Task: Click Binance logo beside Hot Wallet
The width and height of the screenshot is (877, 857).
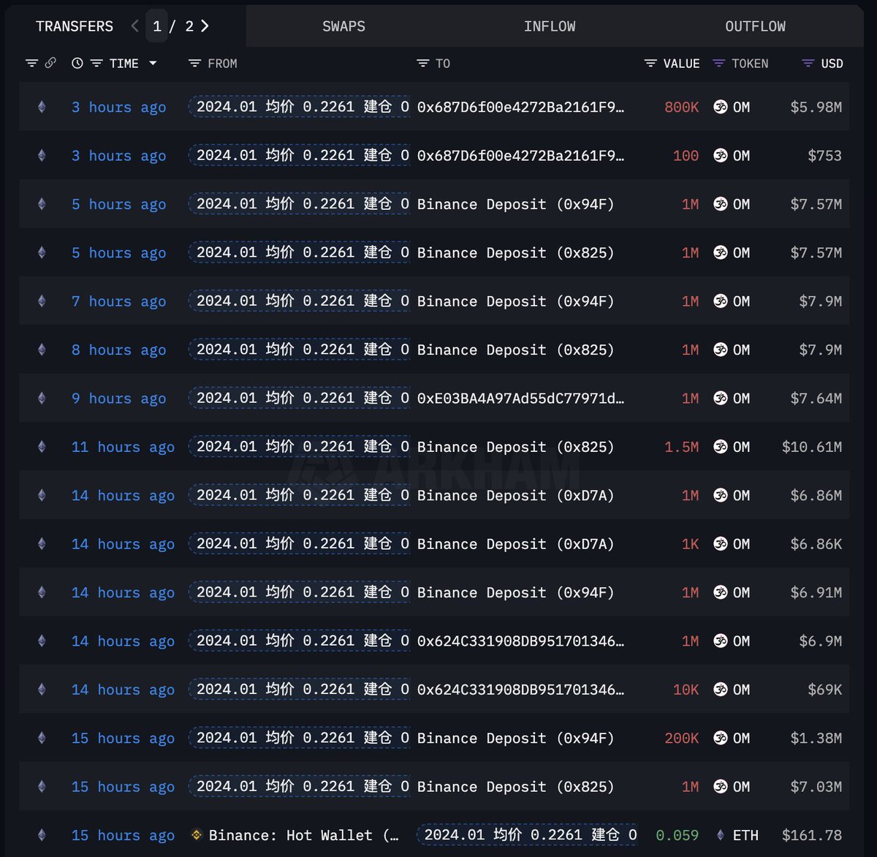Action: click(x=196, y=834)
